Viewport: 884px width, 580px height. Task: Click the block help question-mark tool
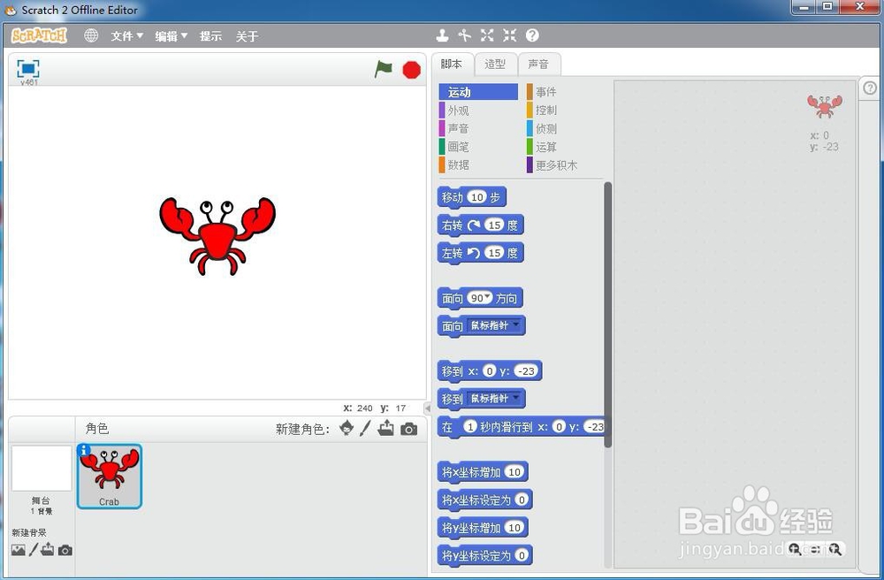coord(532,35)
